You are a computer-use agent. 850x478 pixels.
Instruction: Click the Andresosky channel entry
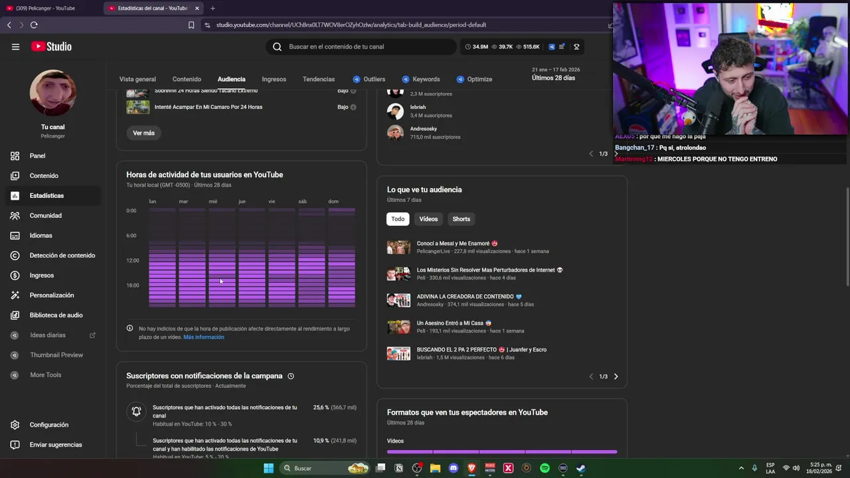pos(423,133)
